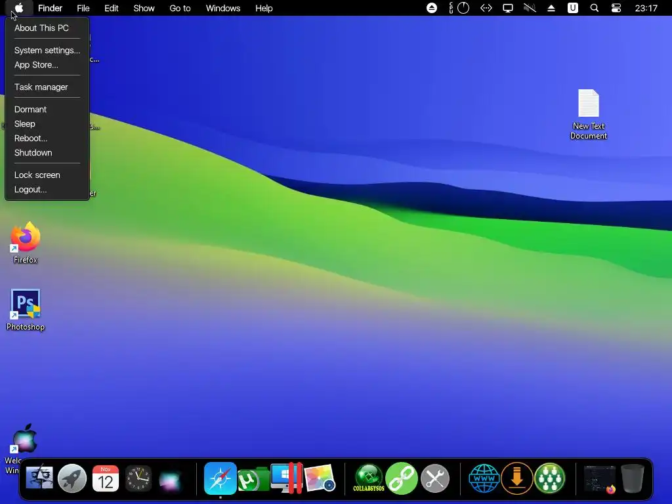Select the New Text Document desktop file

589,114
